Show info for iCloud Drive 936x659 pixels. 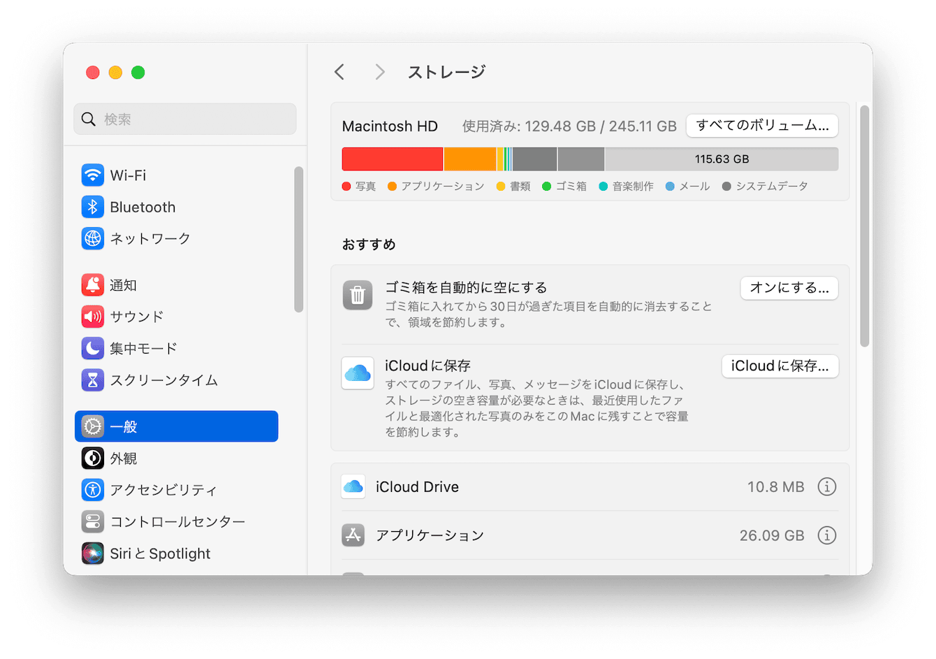[x=827, y=486]
